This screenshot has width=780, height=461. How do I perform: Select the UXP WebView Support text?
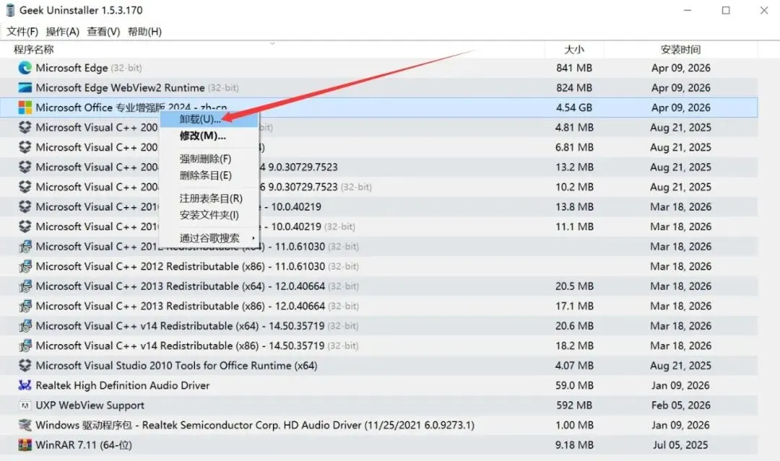click(x=90, y=405)
